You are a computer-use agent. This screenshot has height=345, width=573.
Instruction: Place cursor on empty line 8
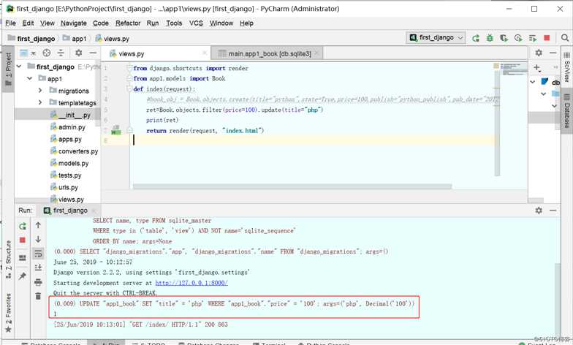pos(314,140)
